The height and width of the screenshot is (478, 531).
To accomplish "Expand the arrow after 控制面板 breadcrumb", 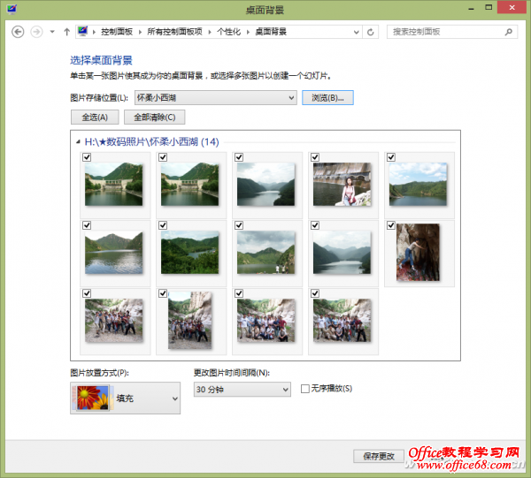I will tap(140, 32).
